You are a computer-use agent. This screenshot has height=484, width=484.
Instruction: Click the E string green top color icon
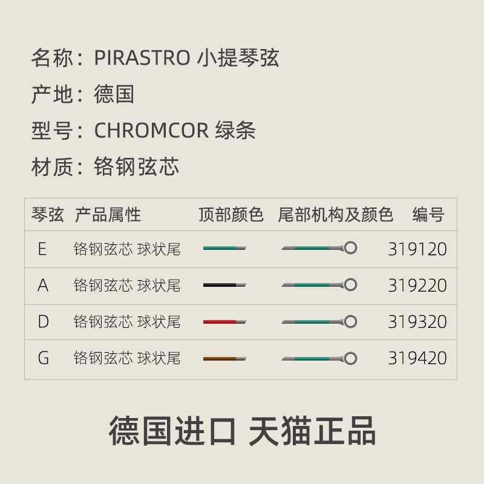(224, 248)
